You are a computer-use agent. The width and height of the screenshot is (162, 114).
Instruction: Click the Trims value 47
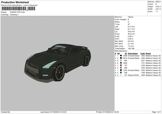(129, 24)
